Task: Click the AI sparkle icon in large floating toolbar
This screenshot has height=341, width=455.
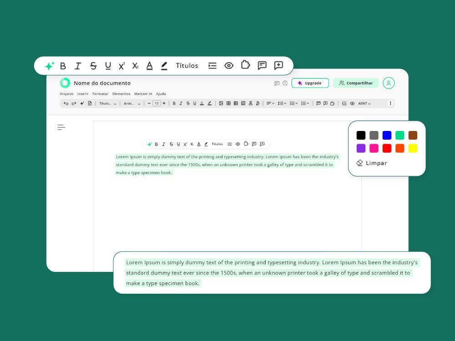Action: pos(49,66)
